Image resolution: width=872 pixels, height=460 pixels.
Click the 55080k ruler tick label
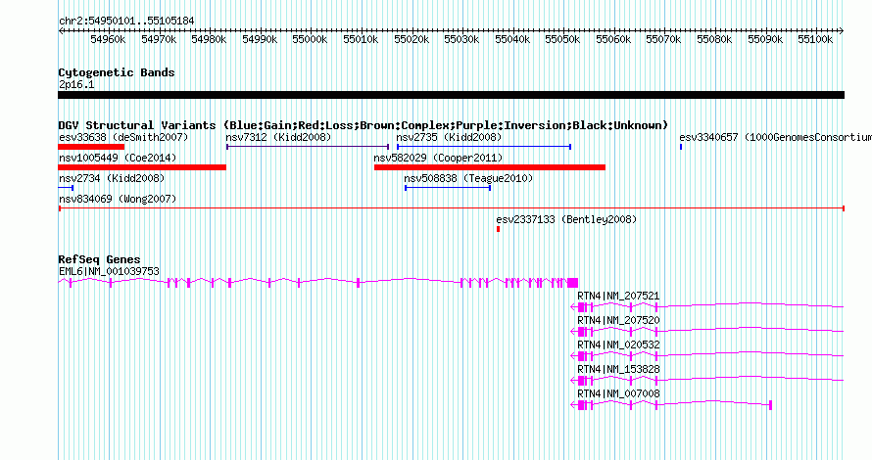click(x=714, y=39)
